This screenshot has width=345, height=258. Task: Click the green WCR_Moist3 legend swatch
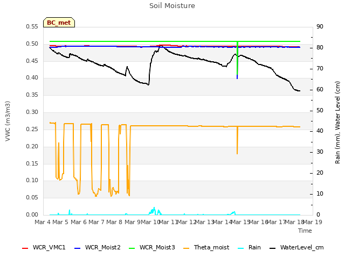(132, 248)
